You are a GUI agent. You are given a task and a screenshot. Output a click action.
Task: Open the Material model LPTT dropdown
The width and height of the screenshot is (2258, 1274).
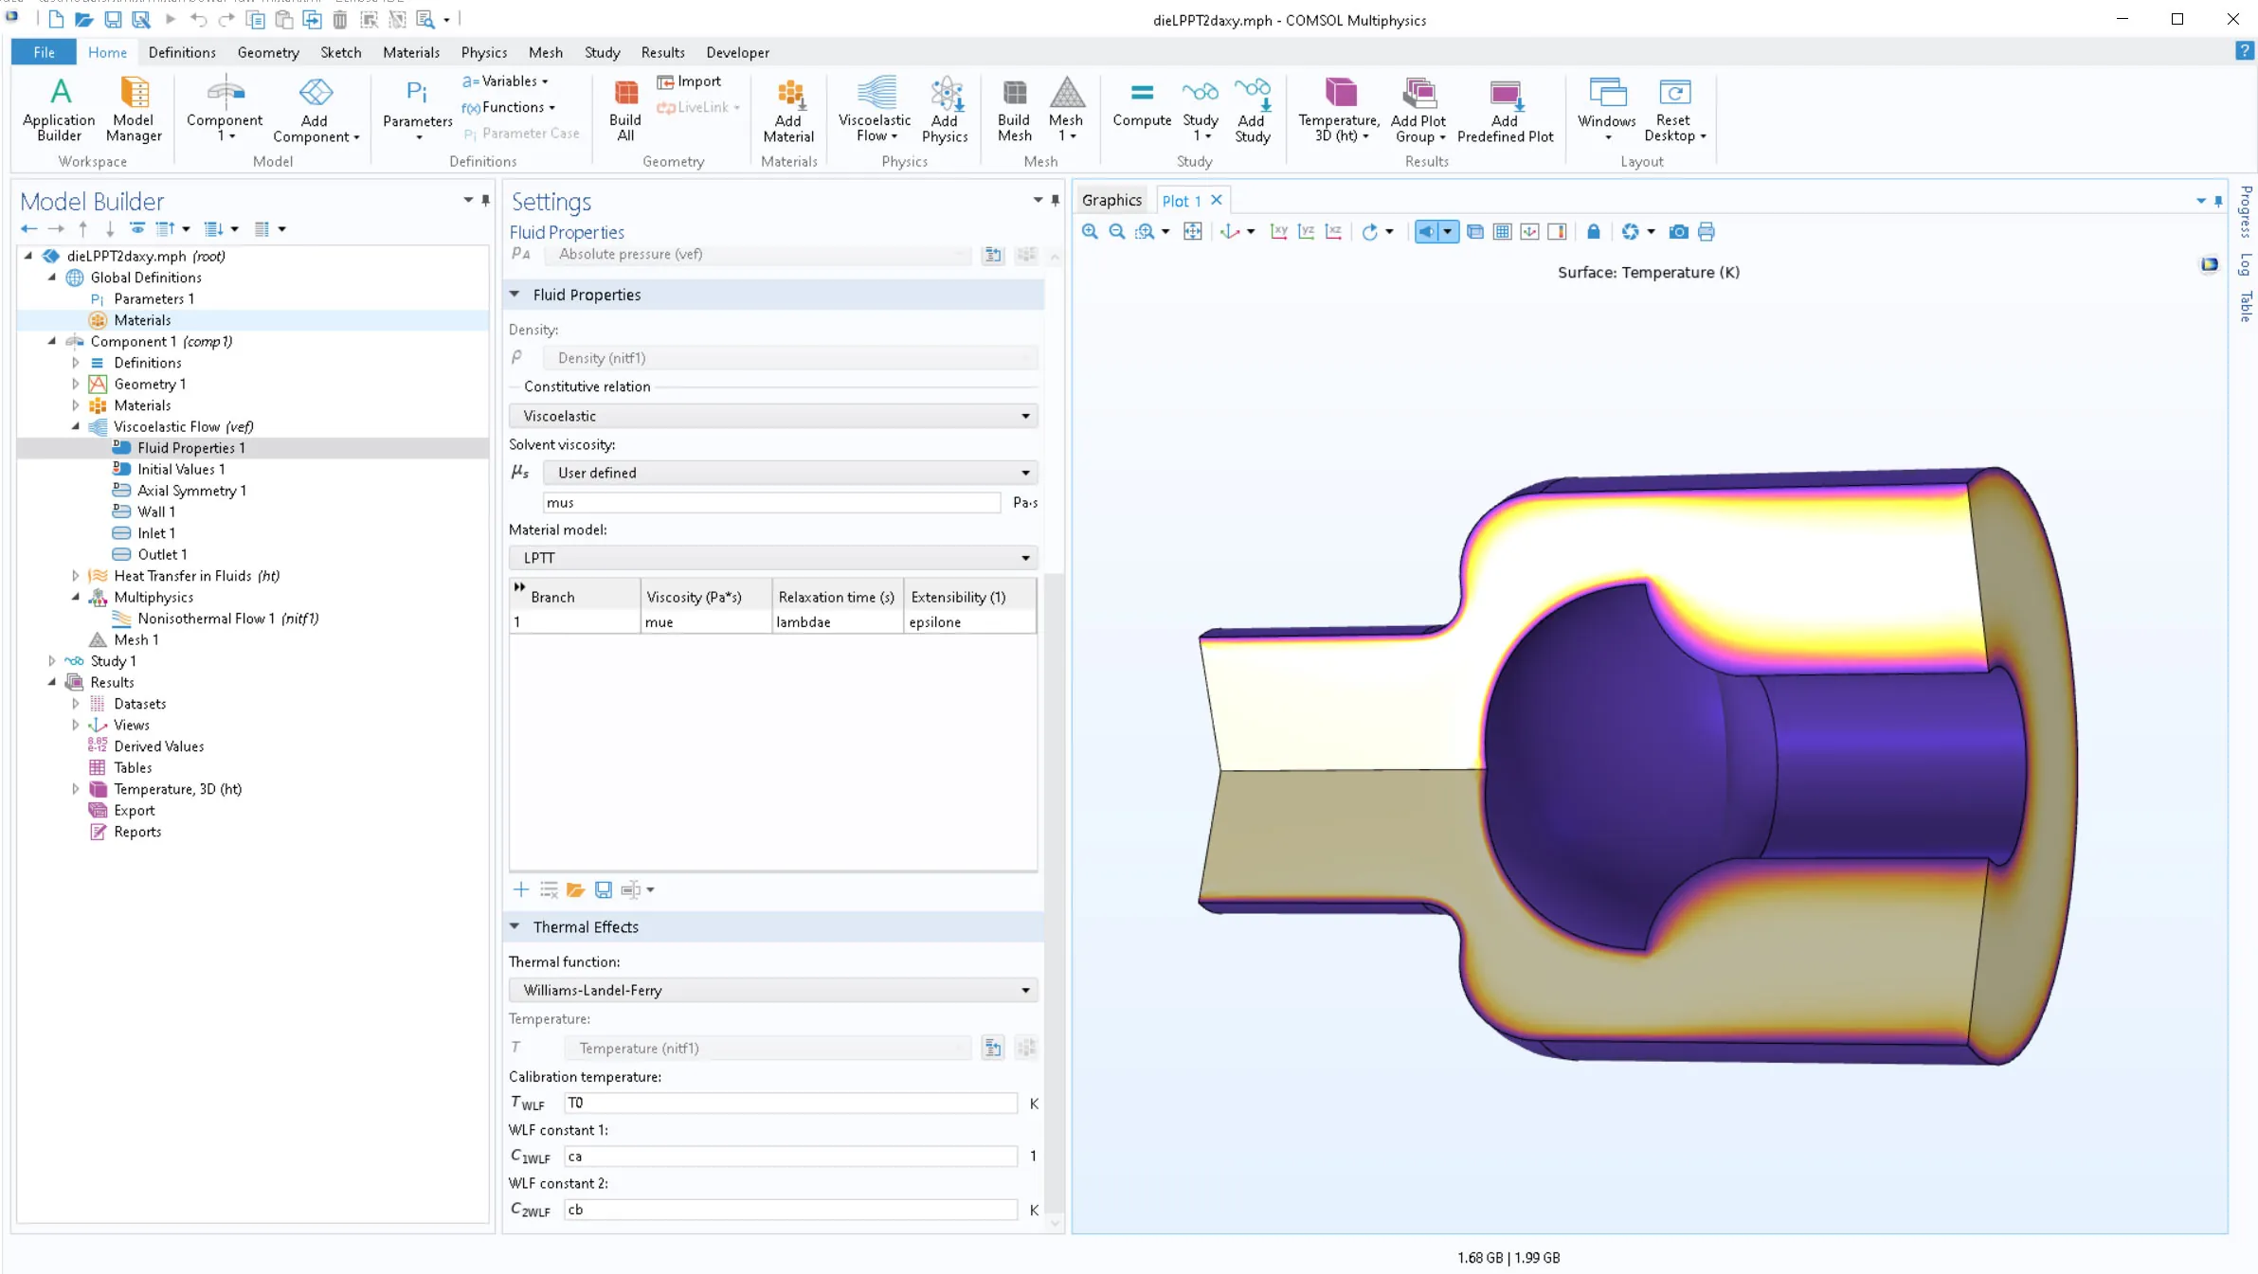pos(772,558)
